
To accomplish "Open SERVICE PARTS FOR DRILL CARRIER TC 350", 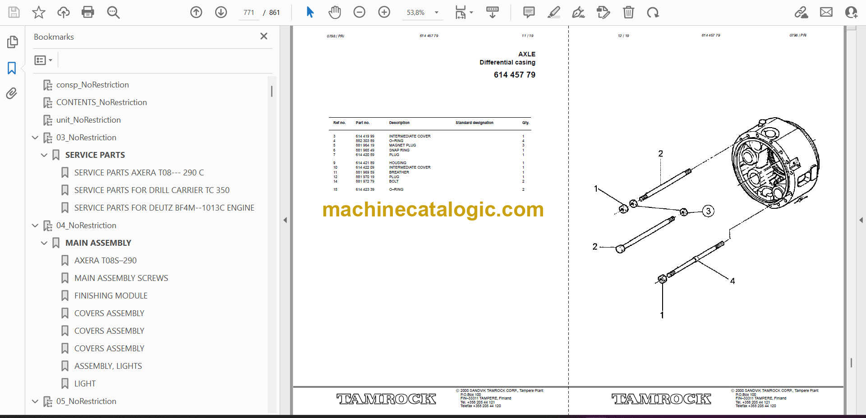I will [152, 190].
